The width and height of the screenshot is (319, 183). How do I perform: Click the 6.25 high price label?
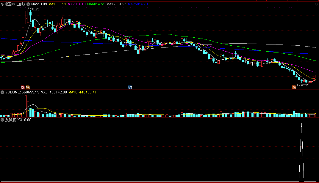point(36,9)
